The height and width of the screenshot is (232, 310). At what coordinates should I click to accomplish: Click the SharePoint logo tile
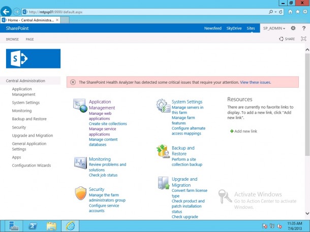(x=33, y=58)
